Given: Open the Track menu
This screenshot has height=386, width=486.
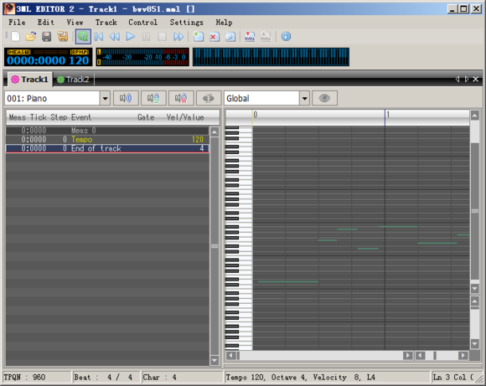Looking at the screenshot, I should pyautogui.click(x=106, y=23).
